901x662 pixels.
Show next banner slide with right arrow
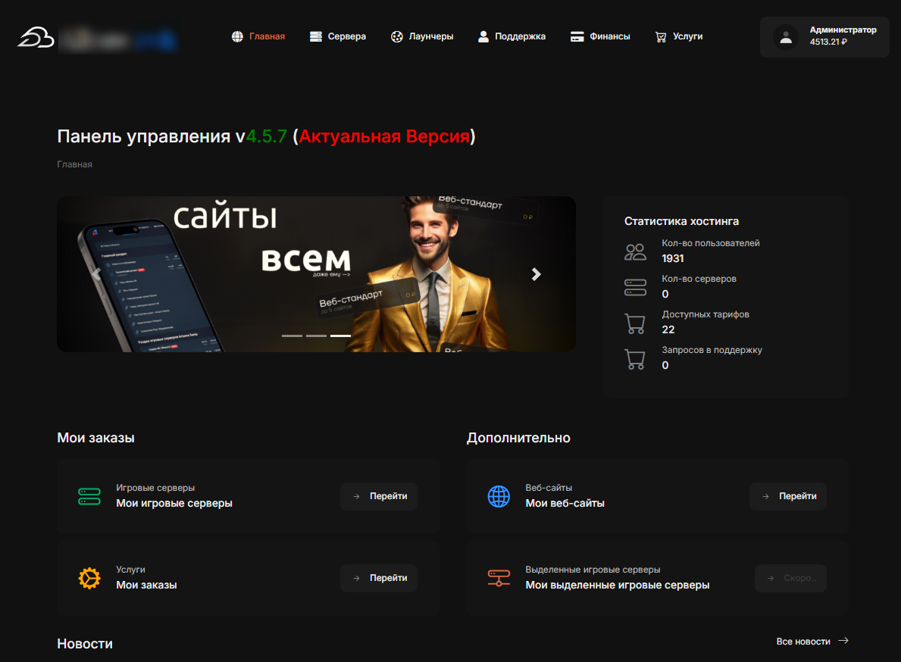click(537, 274)
